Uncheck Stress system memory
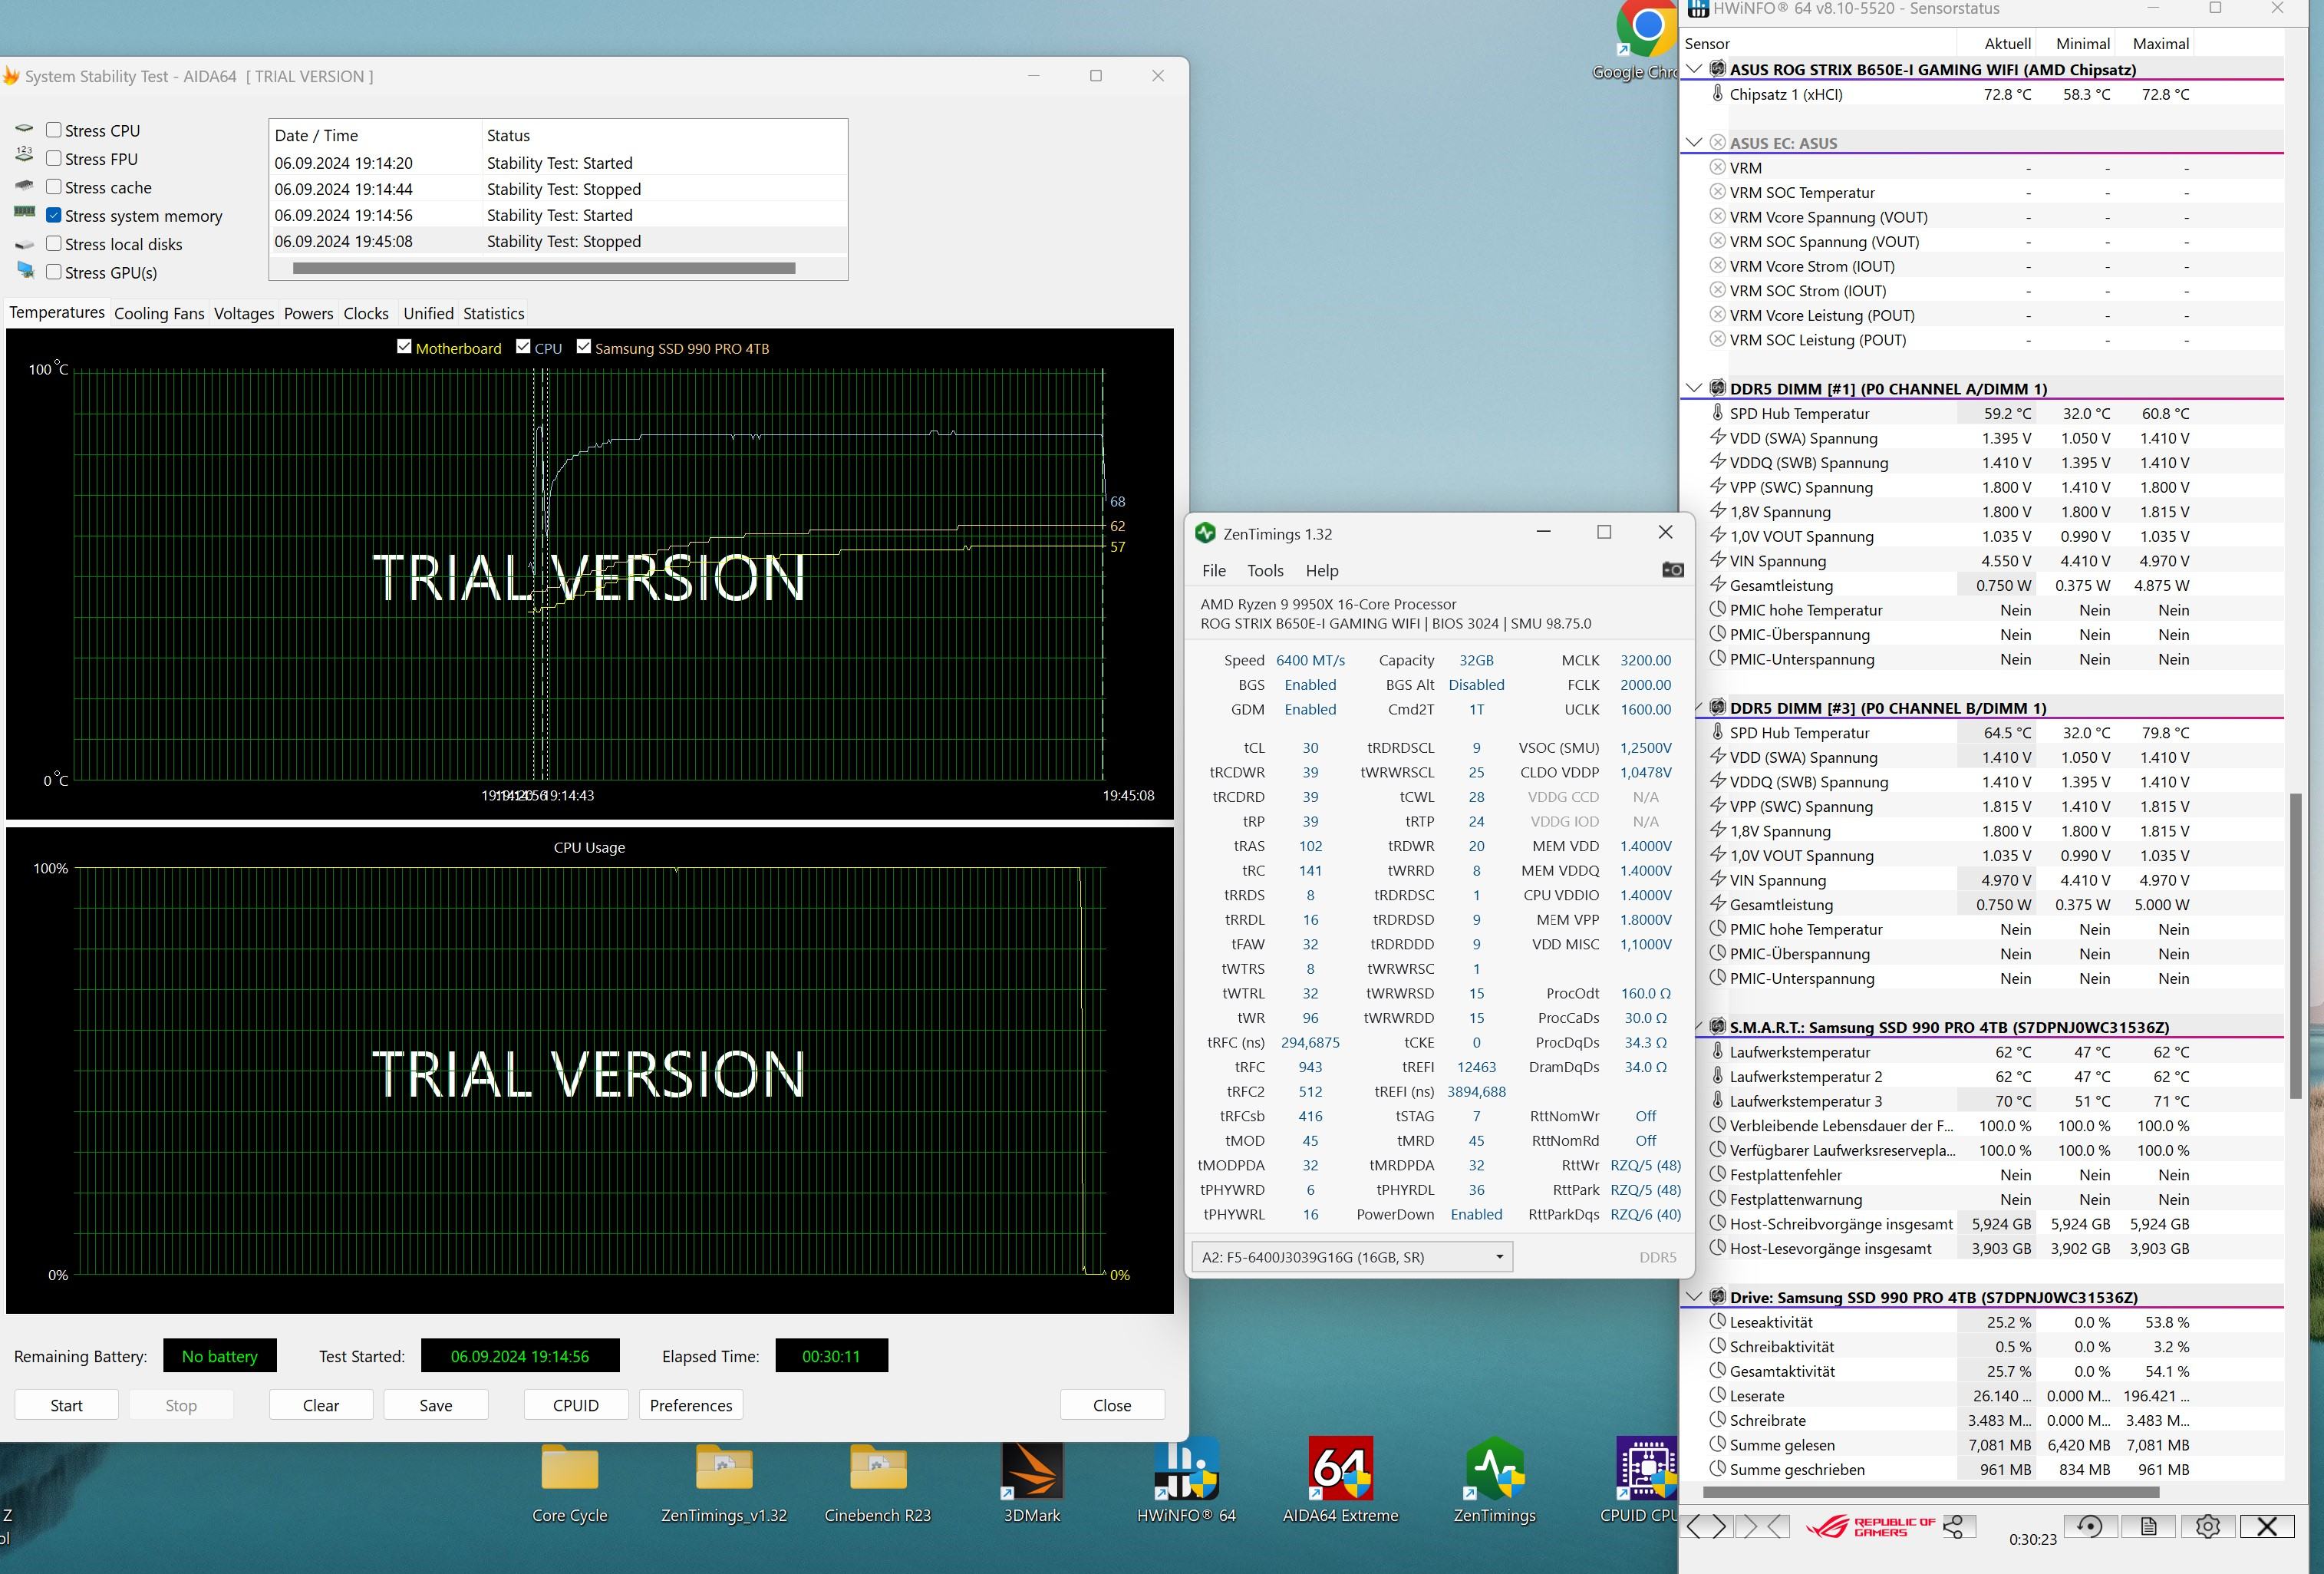The width and height of the screenshot is (2324, 1574). [54, 215]
